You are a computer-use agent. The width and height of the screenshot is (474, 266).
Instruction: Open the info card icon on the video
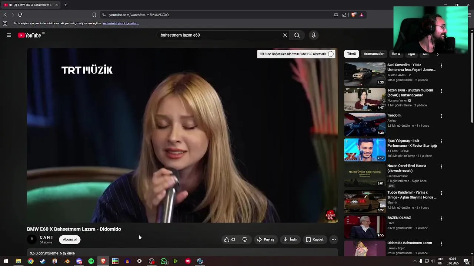pyautogui.click(x=331, y=54)
